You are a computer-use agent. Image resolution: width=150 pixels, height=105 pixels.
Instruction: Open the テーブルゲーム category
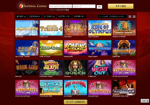coord(49,16)
